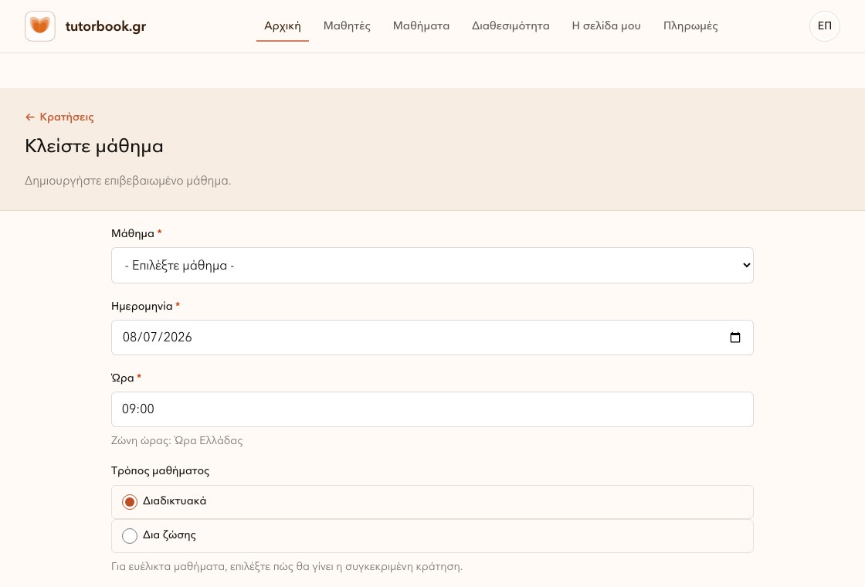The height and width of the screenshot is (587, 865).
Task: Follow the Κρατήσεις back link
Action: pos(59,117)
